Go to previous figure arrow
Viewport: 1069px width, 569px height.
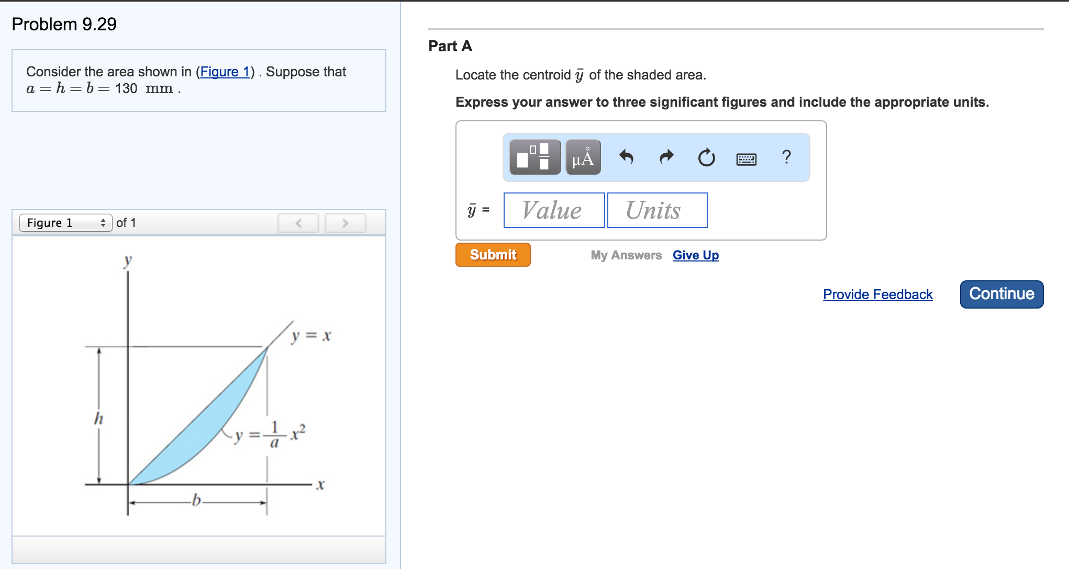pos(298,223)
